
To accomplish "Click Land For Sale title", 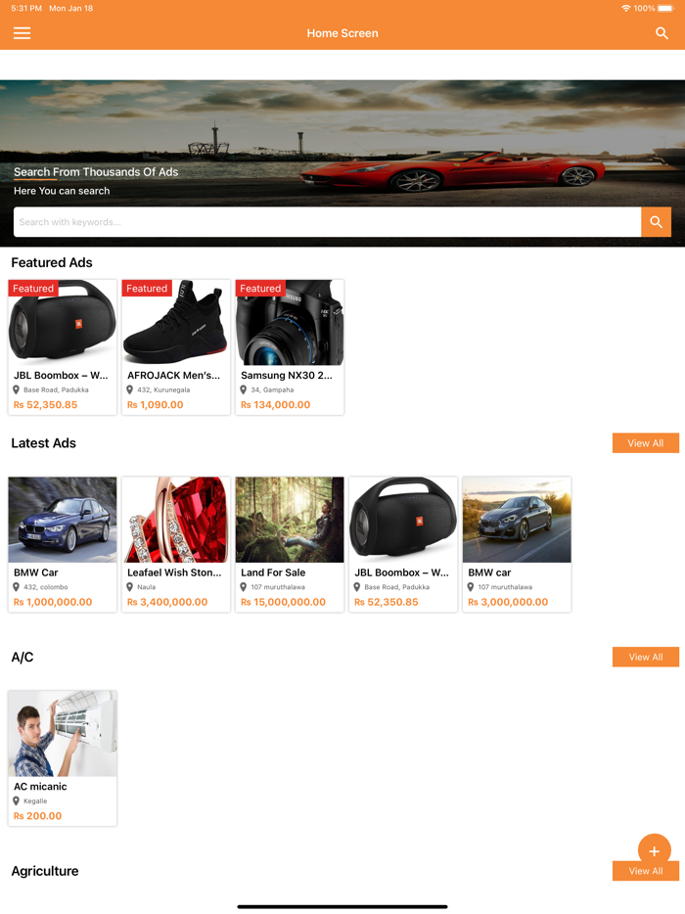I will [x=273, y=572].
